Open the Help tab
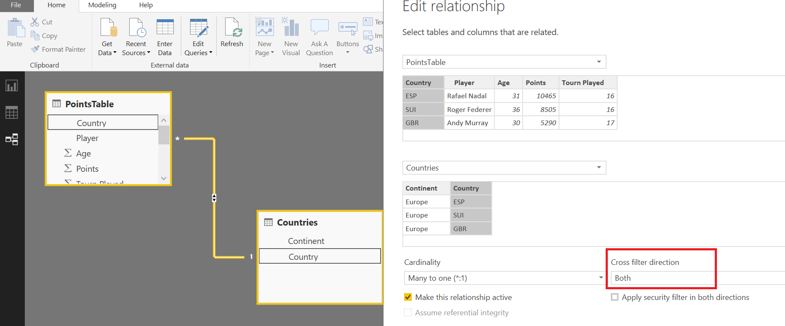785x326 pixels. [x=146, y=5]
